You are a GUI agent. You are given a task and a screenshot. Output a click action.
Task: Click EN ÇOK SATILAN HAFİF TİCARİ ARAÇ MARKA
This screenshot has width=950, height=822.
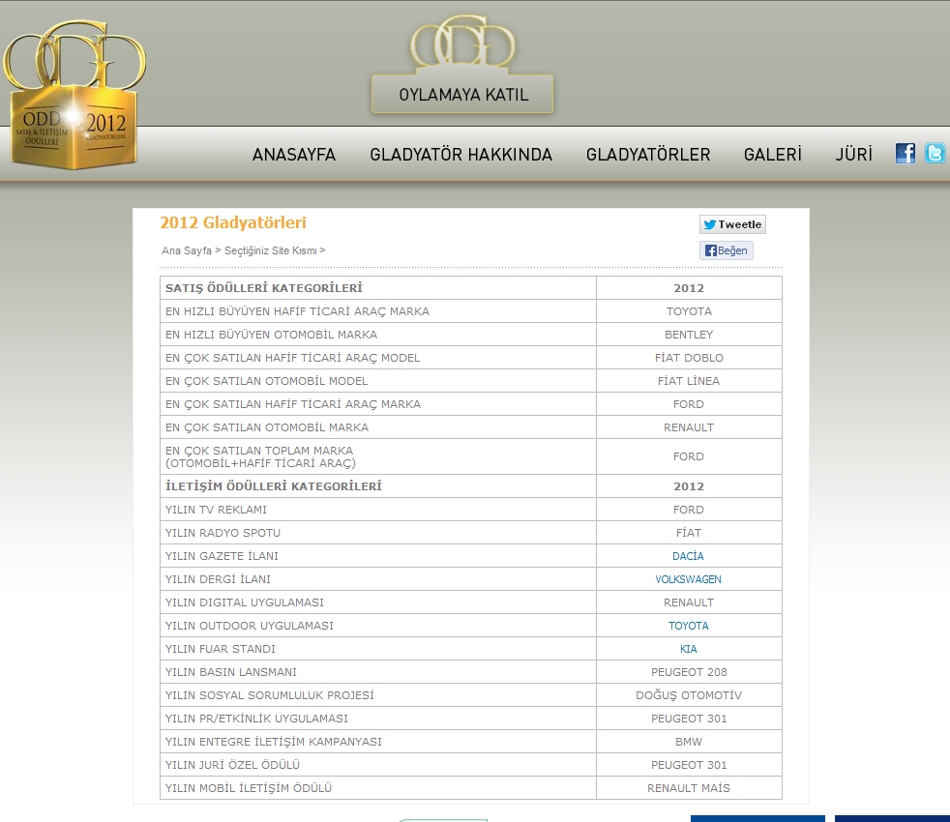[378, 404]
